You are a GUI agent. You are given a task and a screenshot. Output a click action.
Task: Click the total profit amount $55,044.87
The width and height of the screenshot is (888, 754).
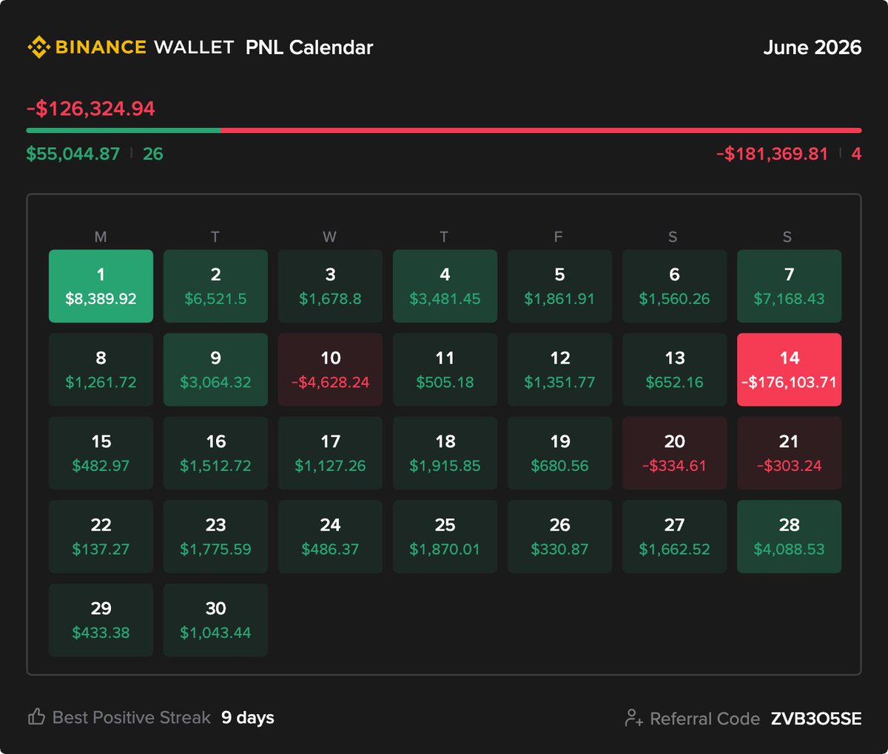(73, 154)
